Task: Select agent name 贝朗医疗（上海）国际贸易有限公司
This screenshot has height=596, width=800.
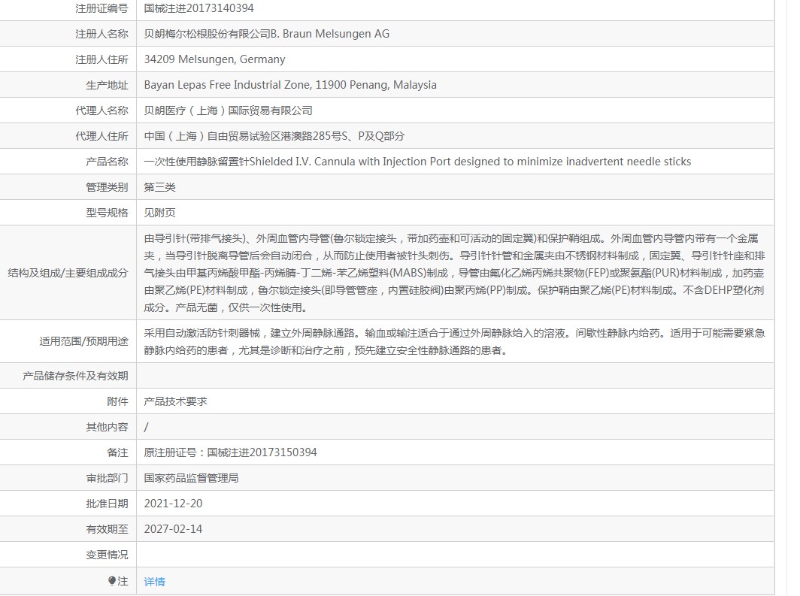Action: pos(228,110)
